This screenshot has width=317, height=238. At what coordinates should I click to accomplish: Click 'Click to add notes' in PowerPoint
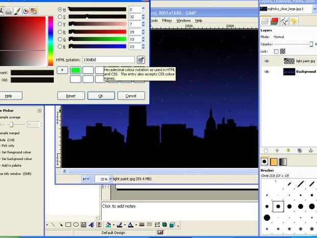tap(119, 206)
